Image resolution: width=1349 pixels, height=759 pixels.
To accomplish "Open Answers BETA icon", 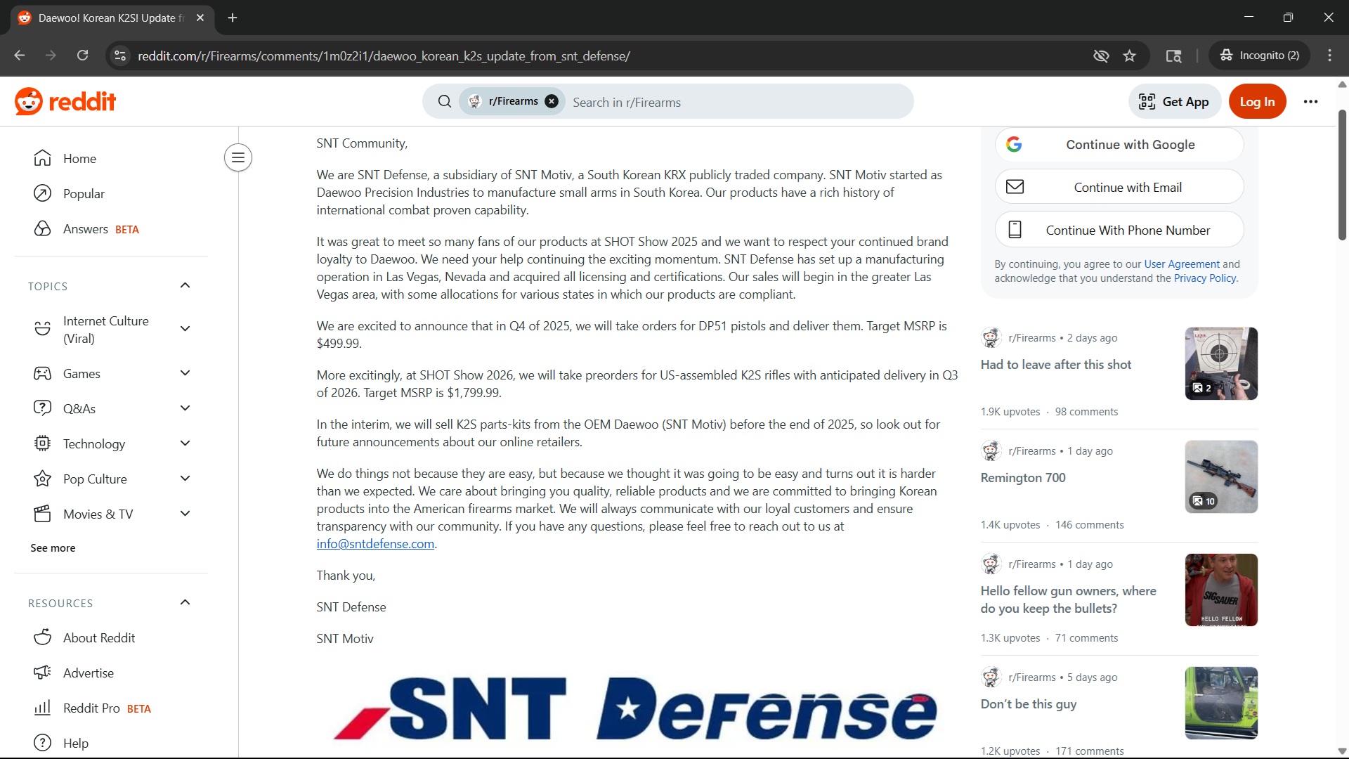I will pos(43,228).
